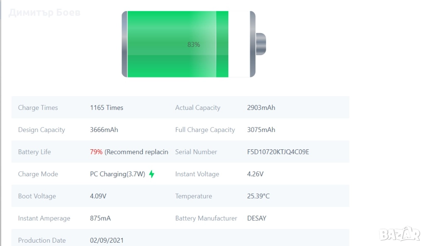Click the 1165 Times charge count
The image size is (425, 246).
107,107
